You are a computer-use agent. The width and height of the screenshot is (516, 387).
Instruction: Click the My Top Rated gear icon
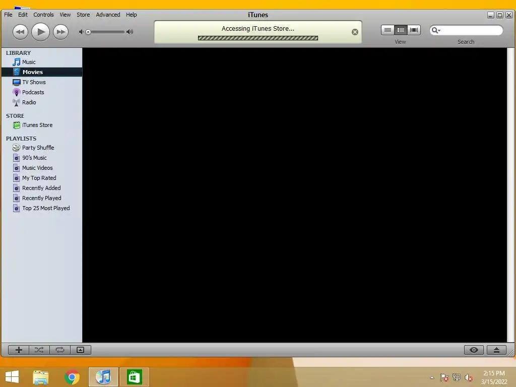click(x=17, y=178)
